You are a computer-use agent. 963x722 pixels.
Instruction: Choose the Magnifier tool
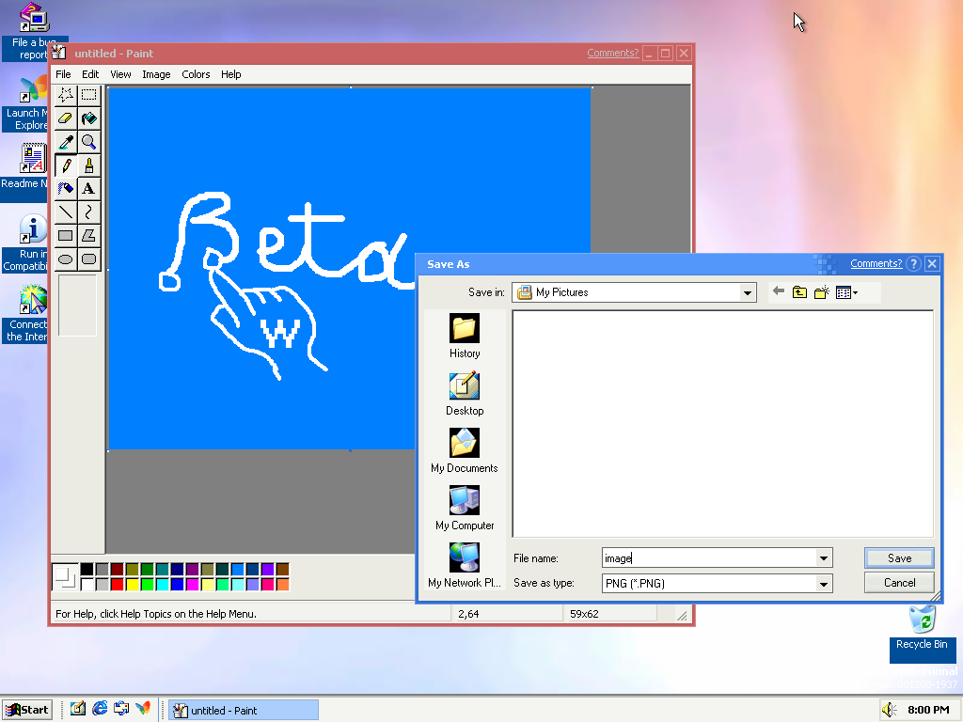tap(88, 142)
